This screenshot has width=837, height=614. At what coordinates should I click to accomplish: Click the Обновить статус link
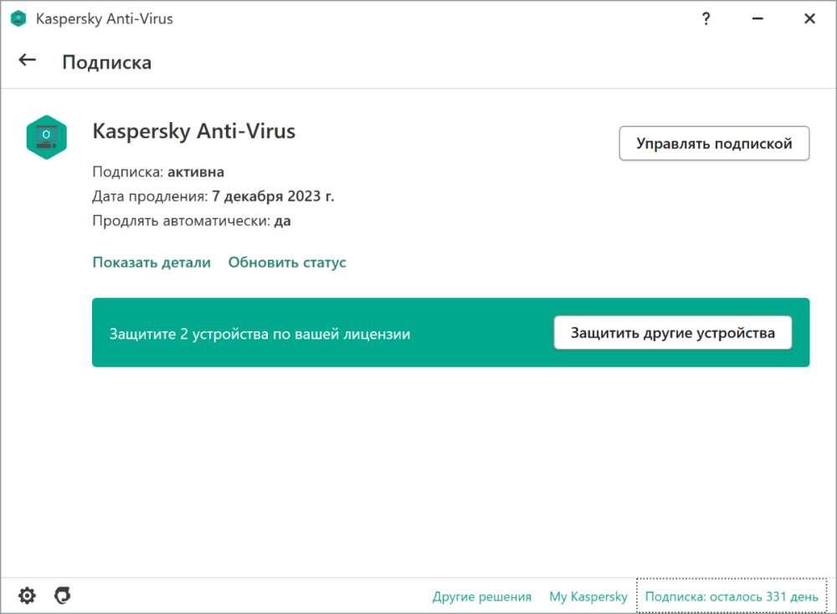tap(287, 263)
